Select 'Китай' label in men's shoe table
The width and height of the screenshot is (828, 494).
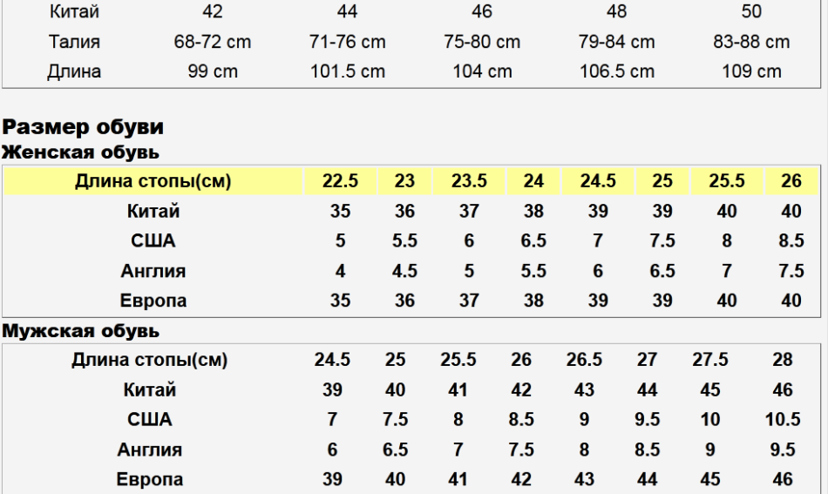tap(150, 389)
